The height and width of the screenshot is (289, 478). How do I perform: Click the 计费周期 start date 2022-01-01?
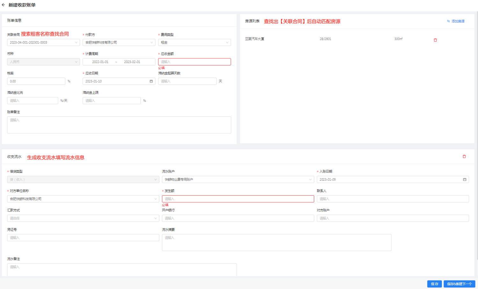100,62
